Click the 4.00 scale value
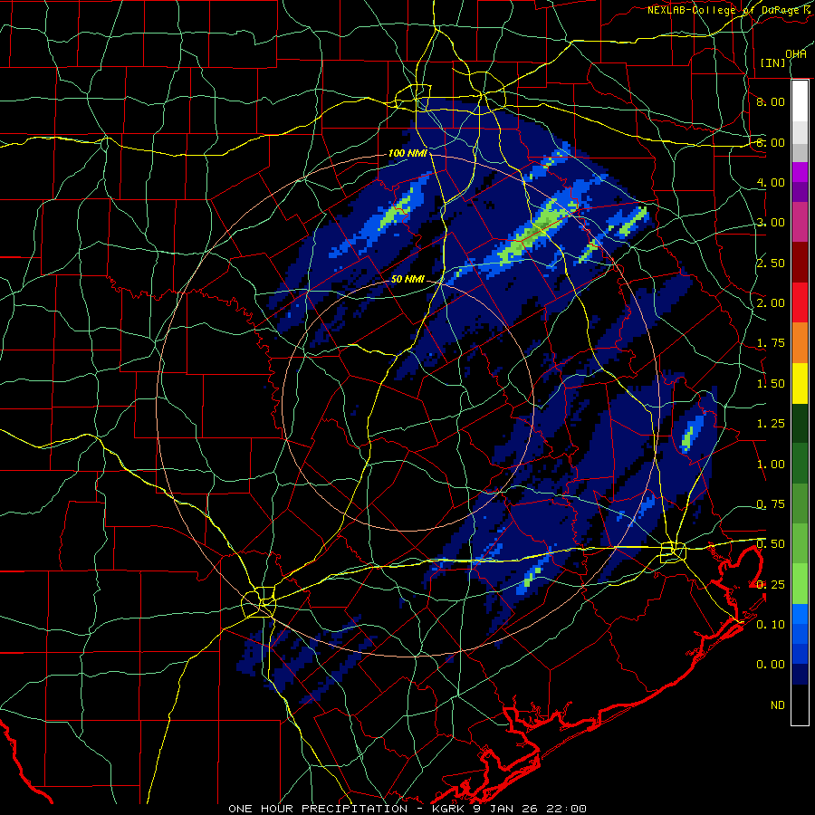 [x=771, y=182]
